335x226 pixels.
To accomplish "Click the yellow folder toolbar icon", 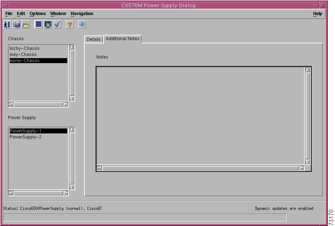I will click(x=26, y=24).
